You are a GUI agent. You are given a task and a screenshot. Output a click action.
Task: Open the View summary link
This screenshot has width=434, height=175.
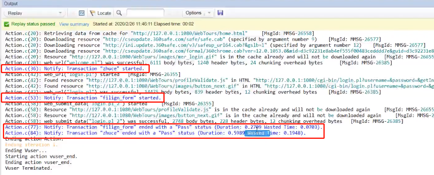pos(74,24)
